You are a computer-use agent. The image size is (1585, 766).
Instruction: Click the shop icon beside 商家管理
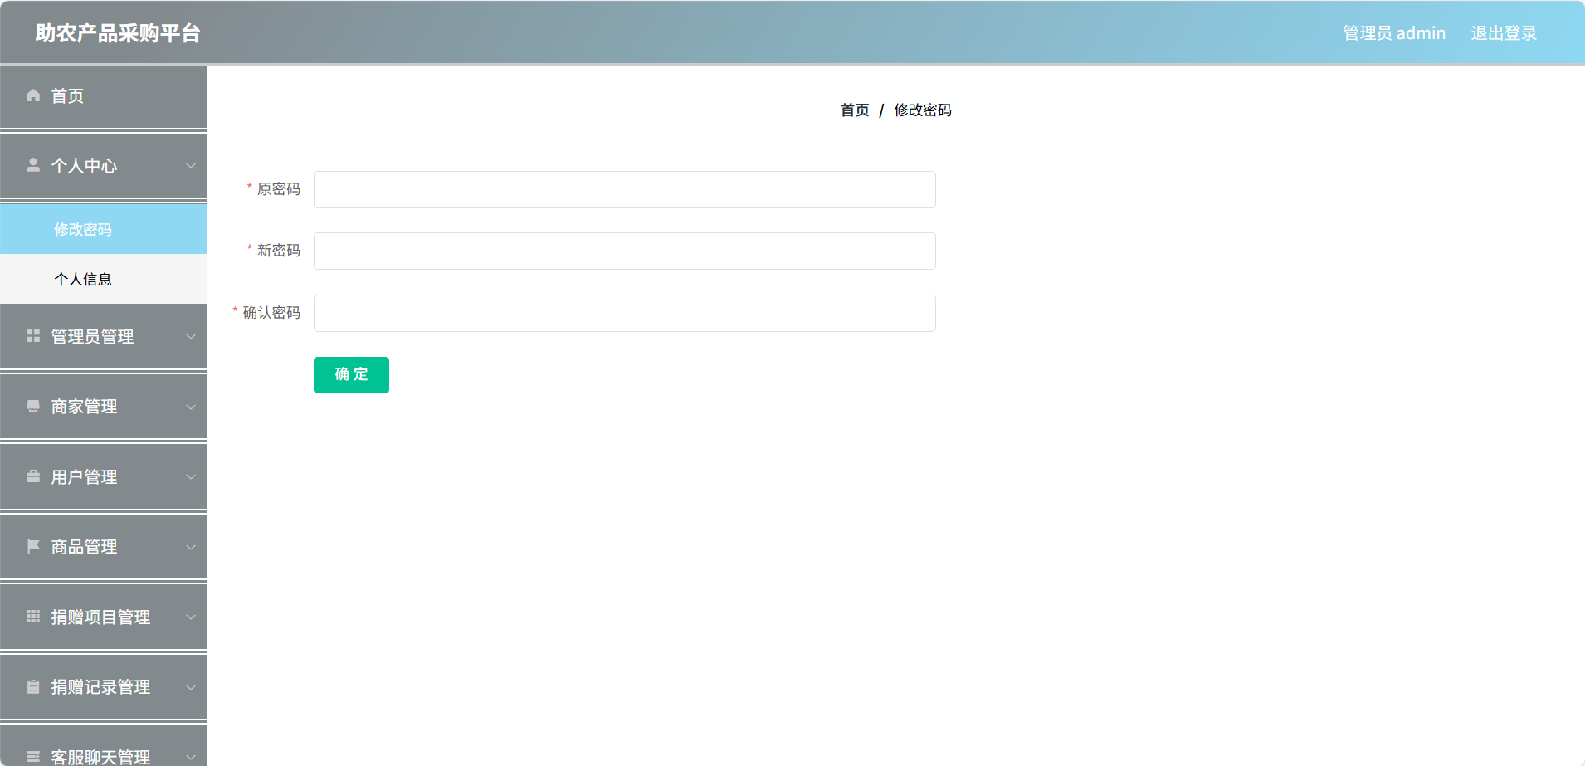(x=33, y=407)
